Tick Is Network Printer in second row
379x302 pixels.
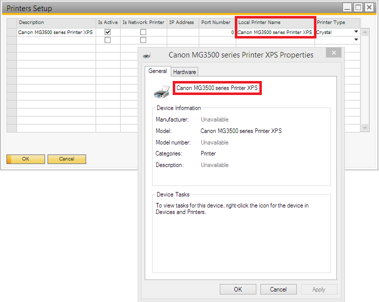[143, 40]
